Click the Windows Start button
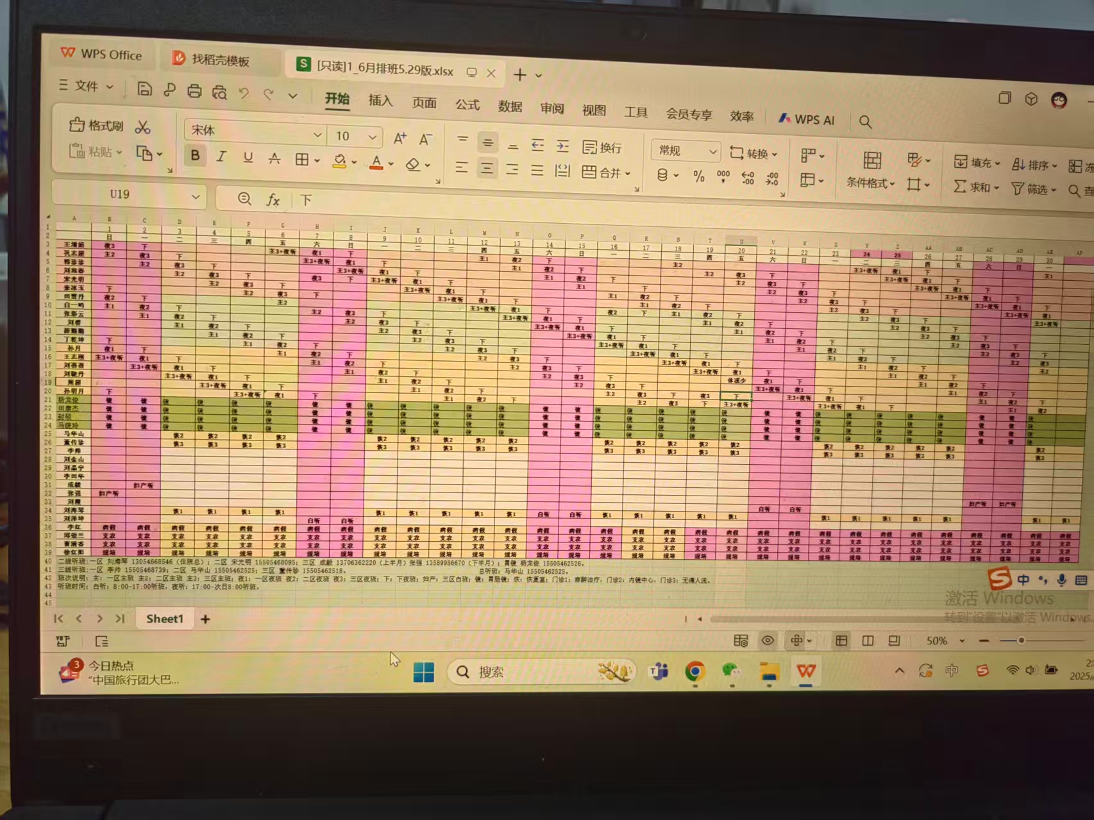The height and width of the screenshot is (820, 1094). 423,672
